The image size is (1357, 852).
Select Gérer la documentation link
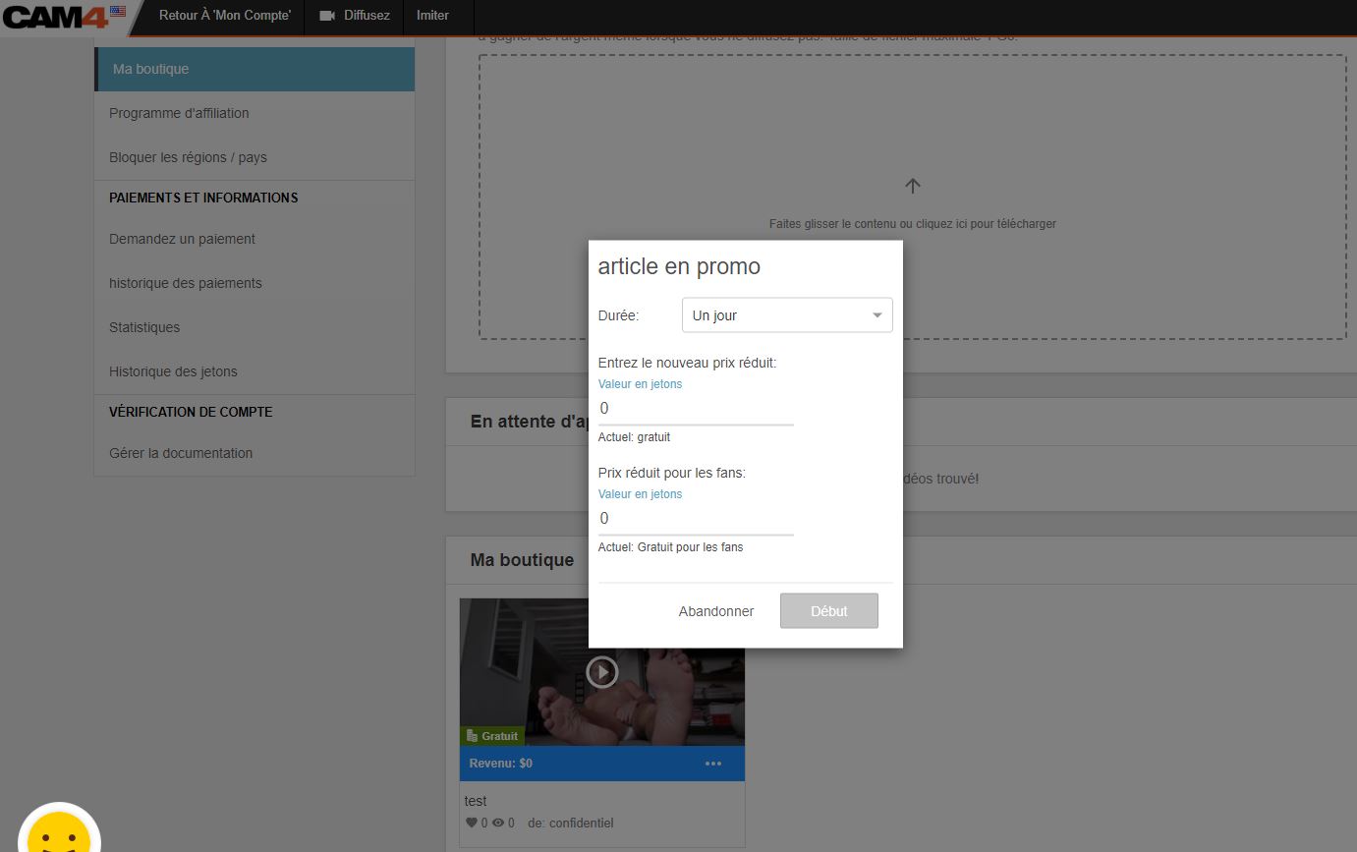181,453
